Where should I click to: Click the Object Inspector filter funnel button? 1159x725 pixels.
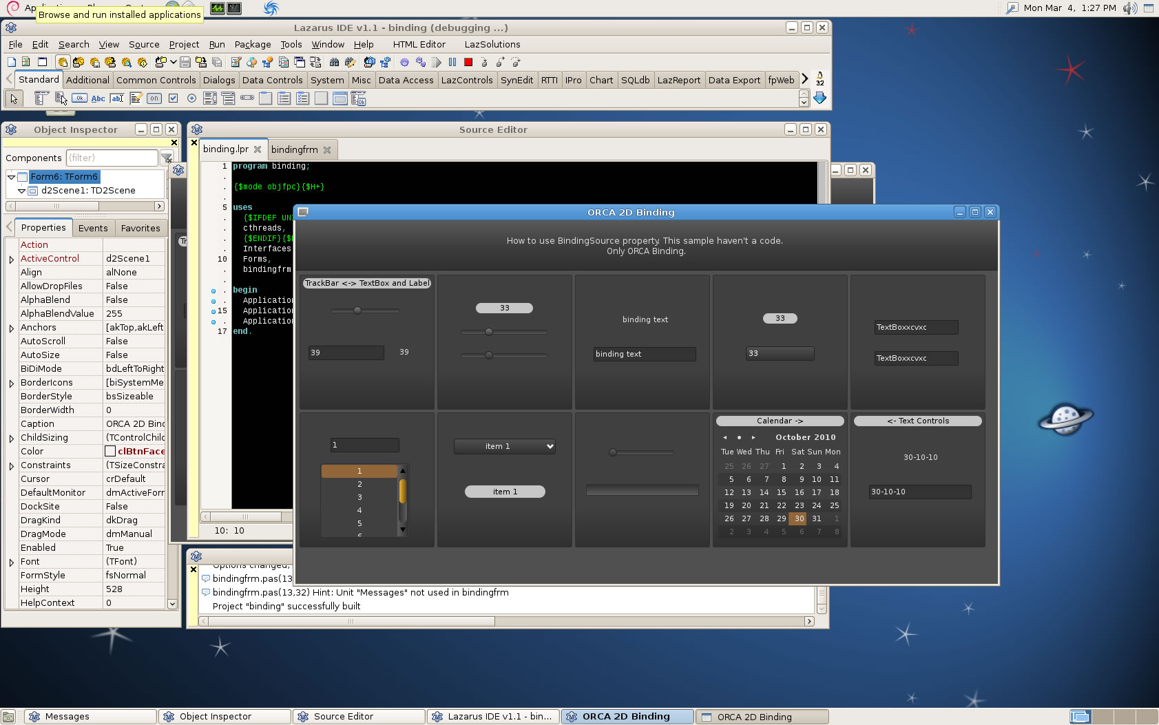click(x=167, y=158)
